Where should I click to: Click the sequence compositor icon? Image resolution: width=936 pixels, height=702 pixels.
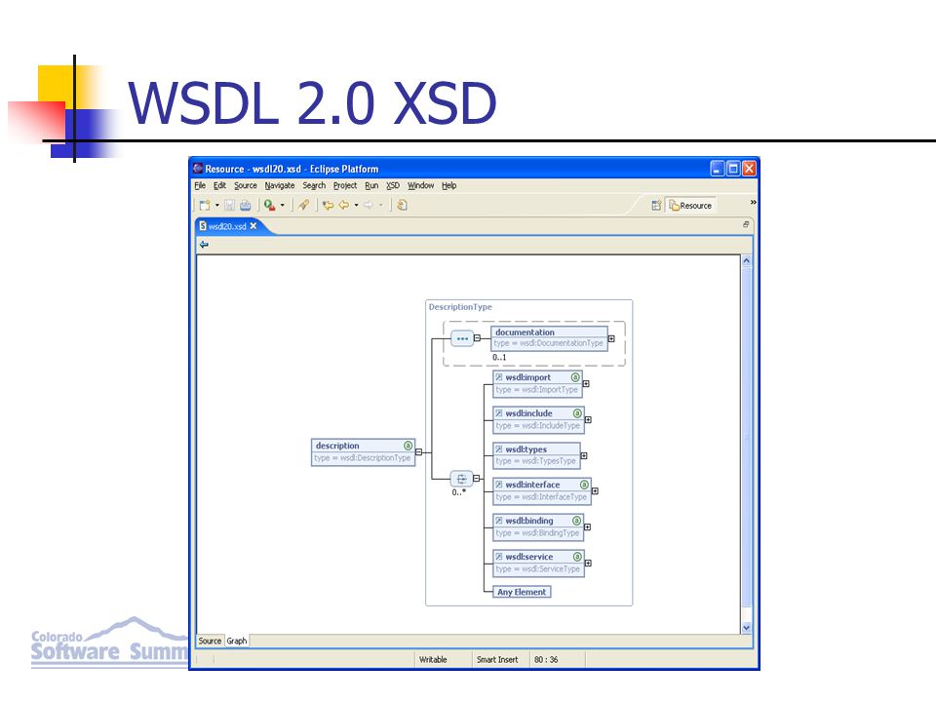pos(462,338)
